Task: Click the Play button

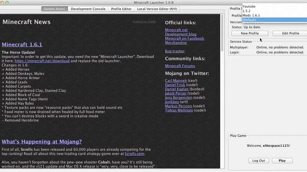Action: pyautogui.click(x=282, y=161)
